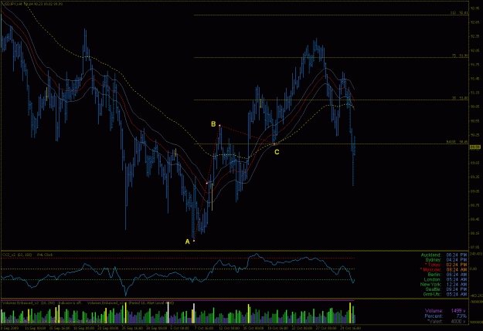Click the New York session clock row
Viewport: 483px width, 331px height.
[444, 284]
